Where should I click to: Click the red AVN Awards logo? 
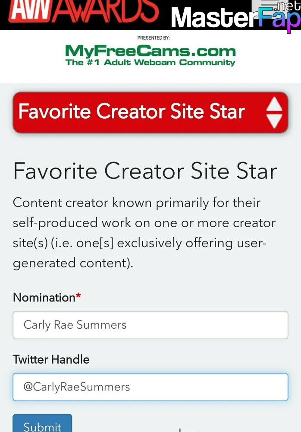tap(83, 11)
